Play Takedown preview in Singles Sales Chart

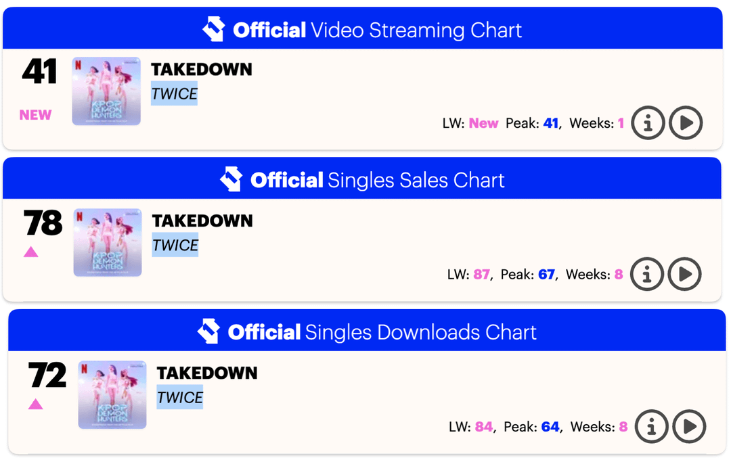pos(684,274)
